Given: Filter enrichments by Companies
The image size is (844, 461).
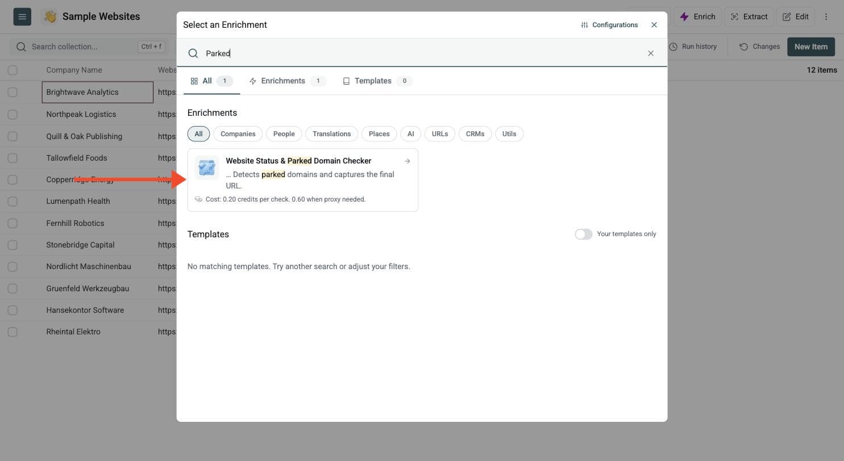Looking at the screenshot, I should tap(238, 134).
